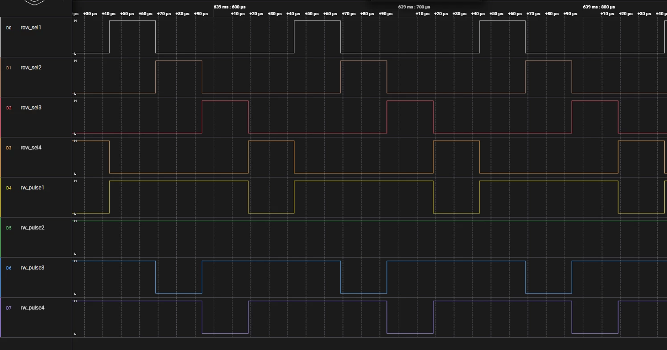Select the row_sel4 channel name
This screenshot has height=350, width=667.
tap(31, 148)
